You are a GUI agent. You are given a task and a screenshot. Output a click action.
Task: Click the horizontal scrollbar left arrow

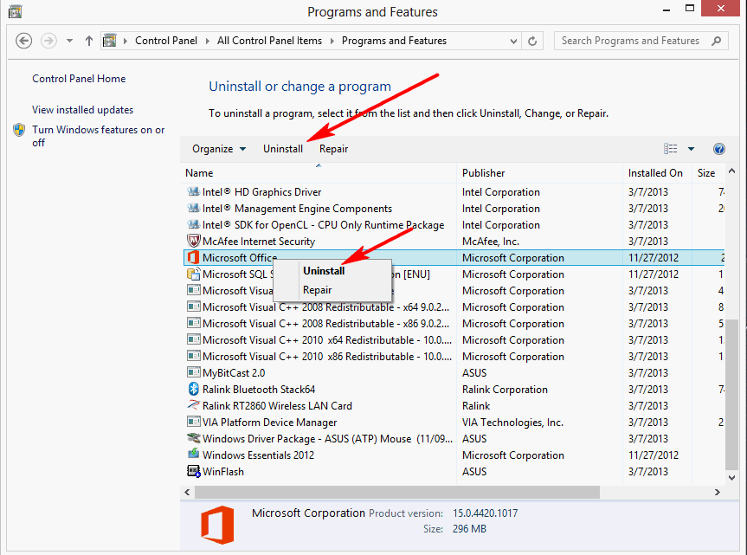coord(187,492)
